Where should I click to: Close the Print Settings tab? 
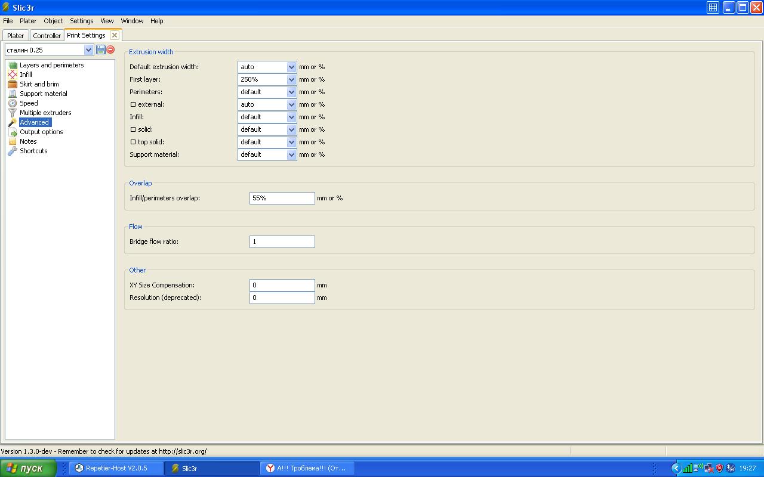pos(115,35)
